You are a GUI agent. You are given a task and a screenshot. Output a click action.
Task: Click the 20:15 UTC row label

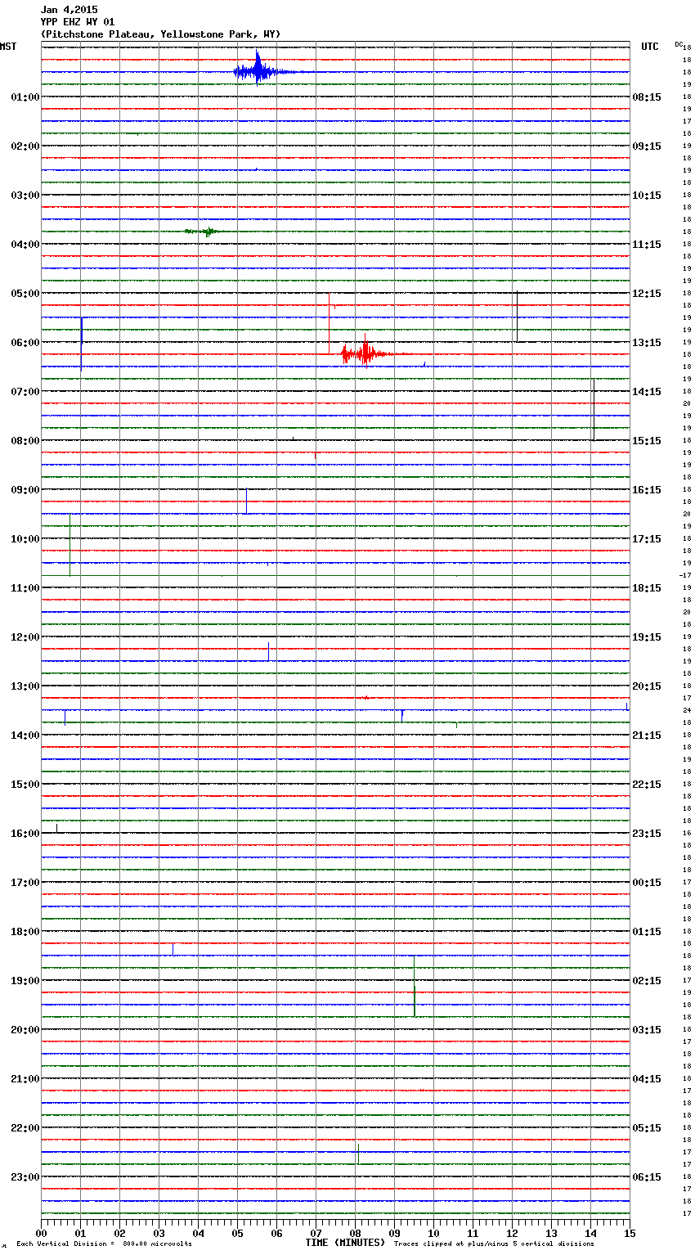[x=647, y=686]
